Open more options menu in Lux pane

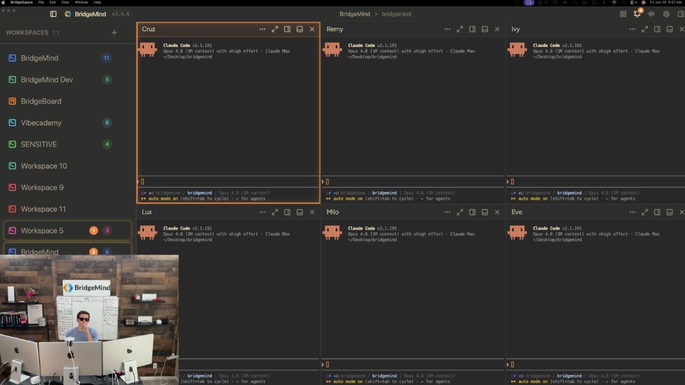click(x=262, y=212)
